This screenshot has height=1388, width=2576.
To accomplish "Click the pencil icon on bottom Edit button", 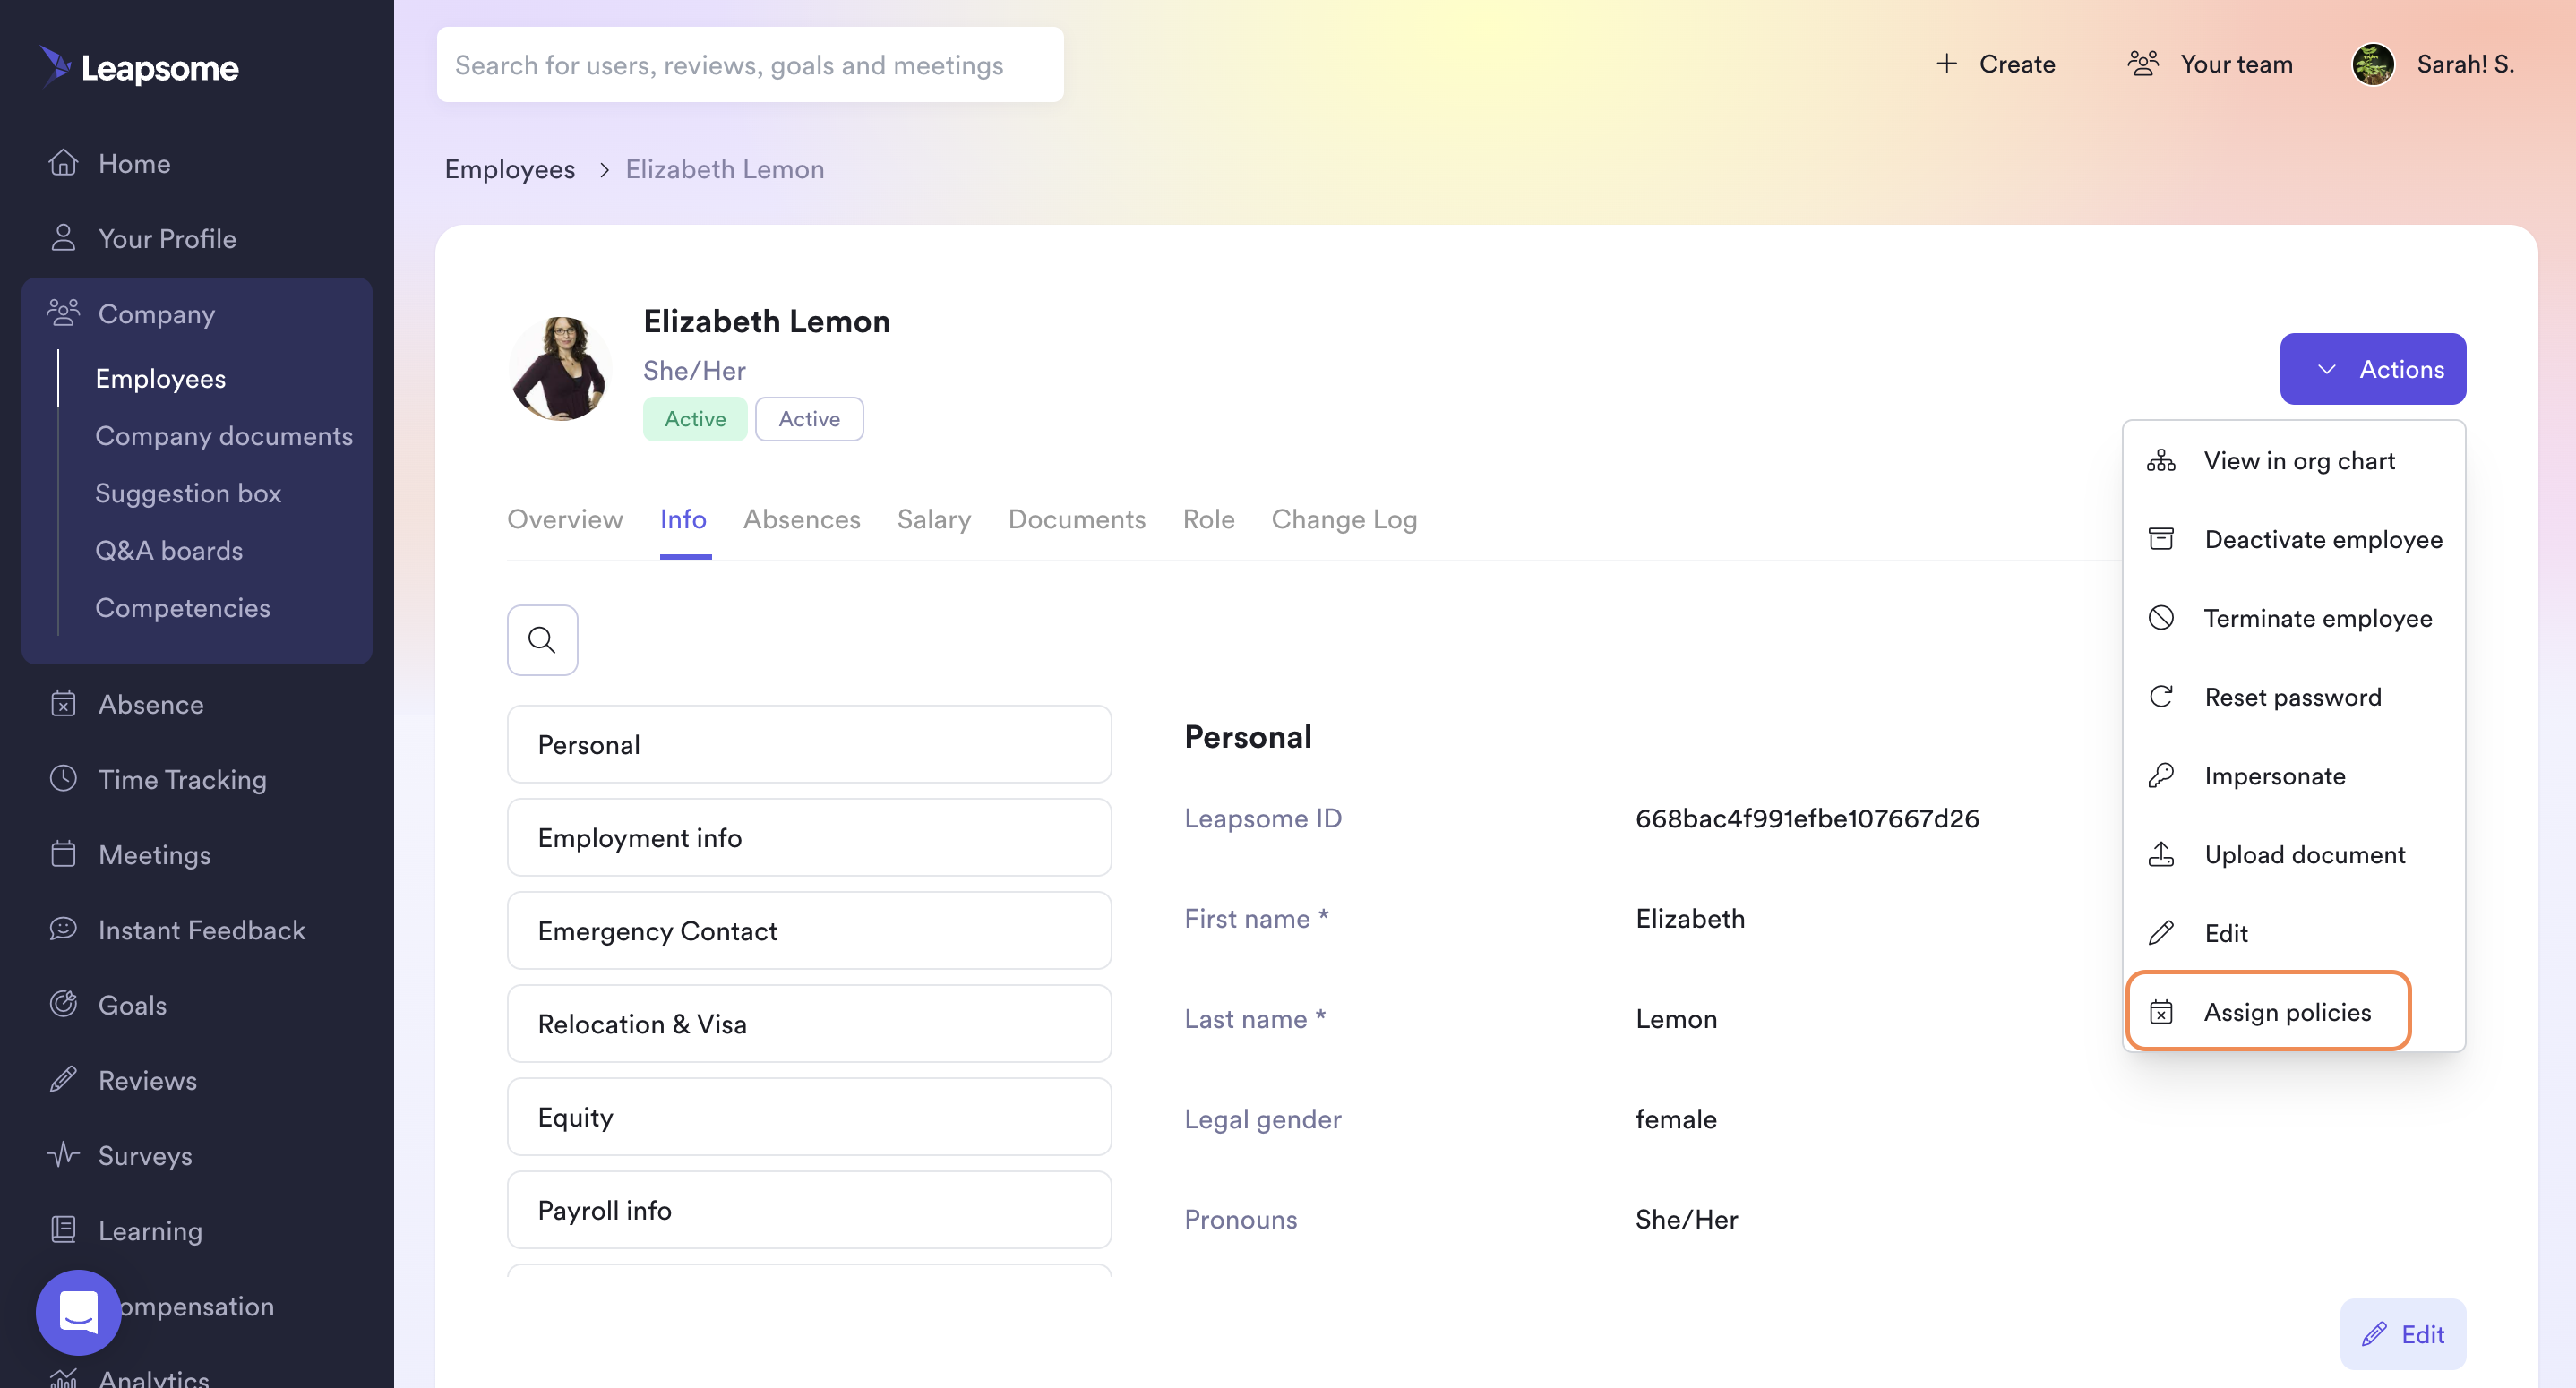I will (2374, 1334).
